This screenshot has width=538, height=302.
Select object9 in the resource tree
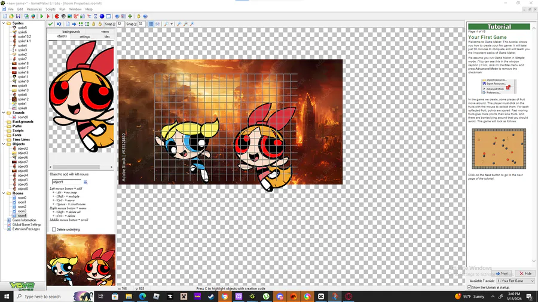pos(23,167)
